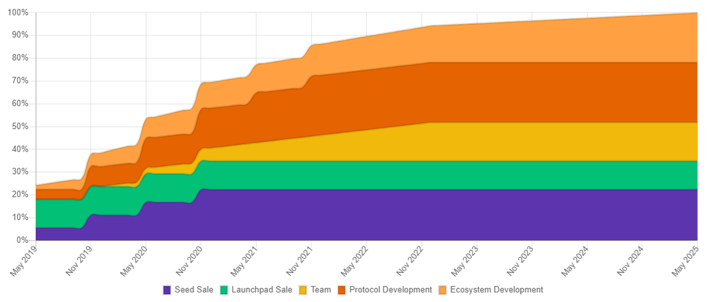Click the dark orange Protocol Development swatch

pos(342,290)
